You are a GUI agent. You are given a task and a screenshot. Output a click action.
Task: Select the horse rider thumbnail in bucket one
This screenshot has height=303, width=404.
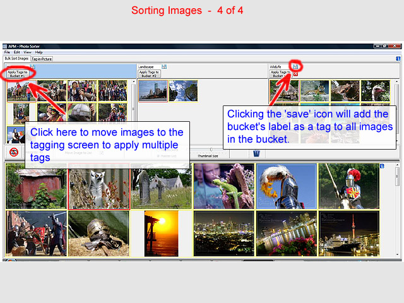click(21, 91)
